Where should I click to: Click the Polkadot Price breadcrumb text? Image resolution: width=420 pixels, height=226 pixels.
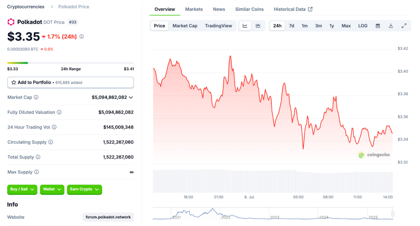(74, 7)
